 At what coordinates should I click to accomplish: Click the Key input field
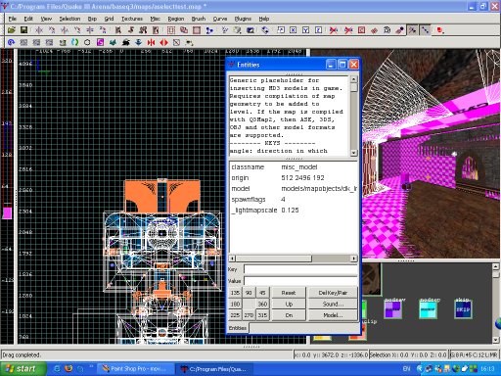(300, 269)
